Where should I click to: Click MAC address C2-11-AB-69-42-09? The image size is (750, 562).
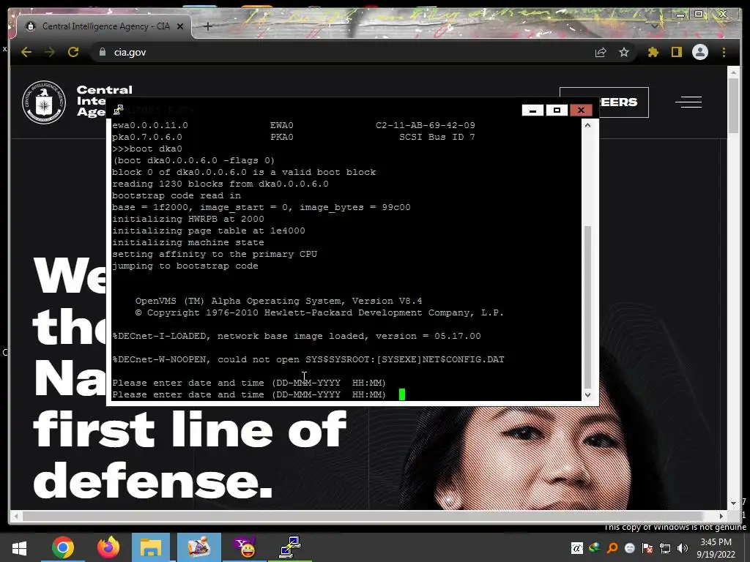click(426, 125)
